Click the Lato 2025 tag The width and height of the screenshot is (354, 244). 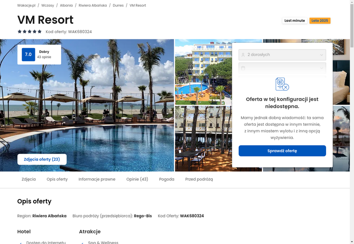tap(319, 20)
